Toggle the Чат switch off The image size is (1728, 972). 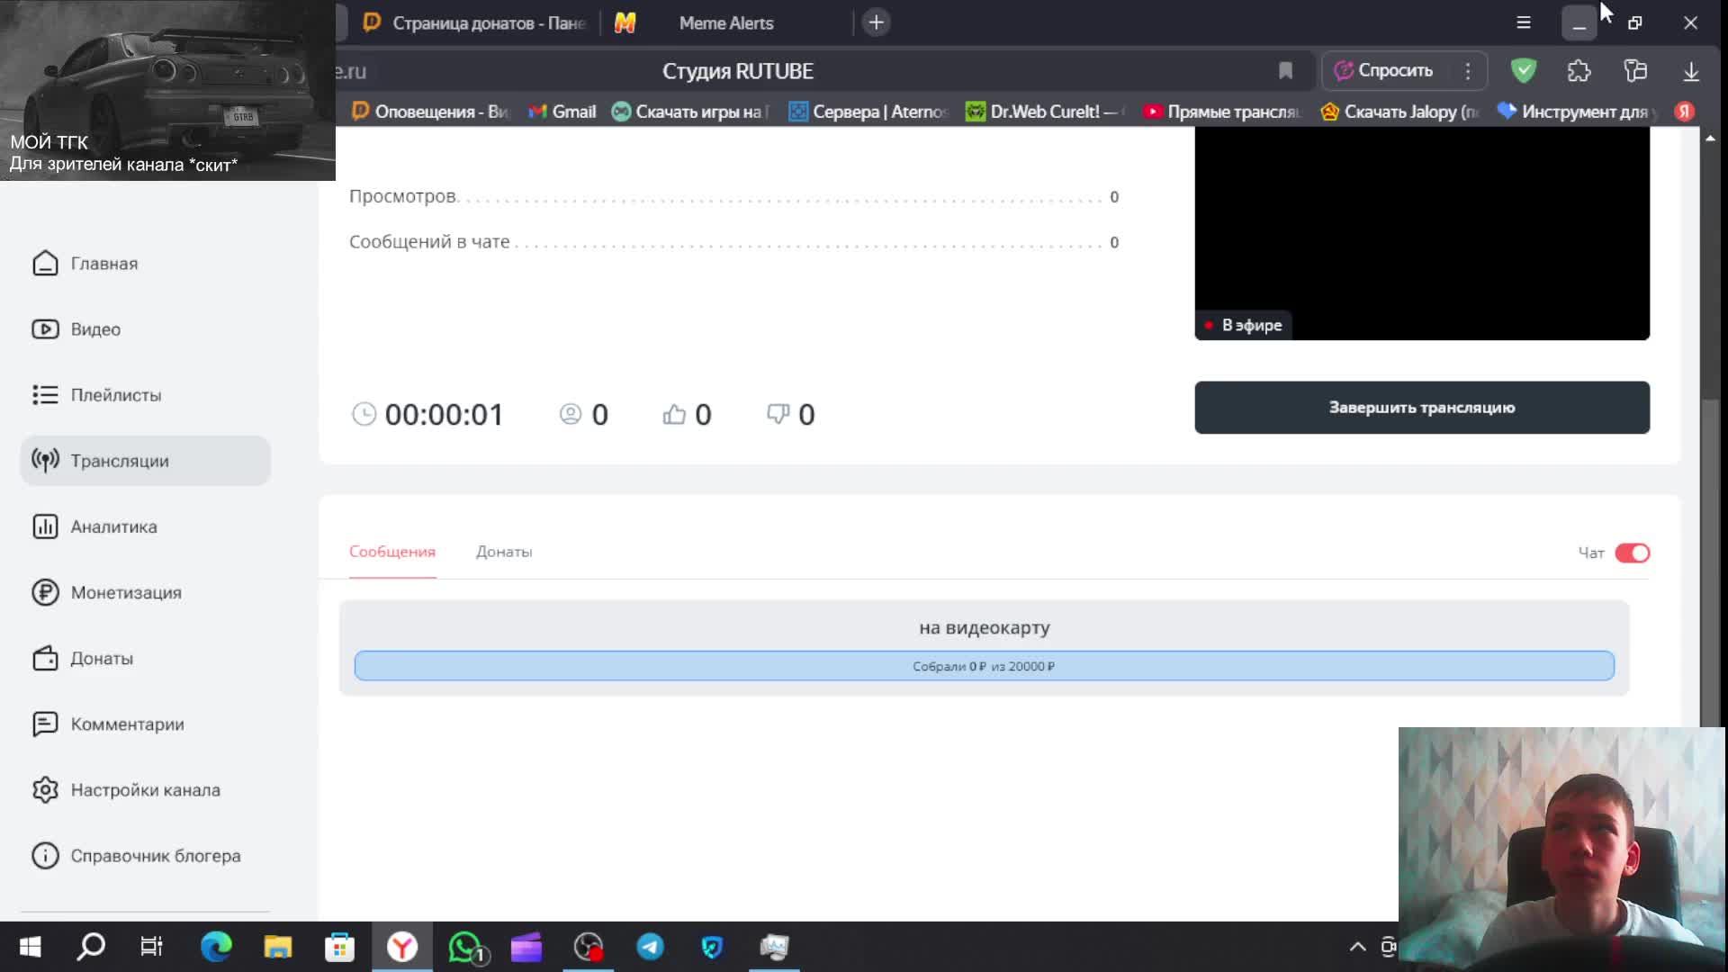click(1631, 553)
